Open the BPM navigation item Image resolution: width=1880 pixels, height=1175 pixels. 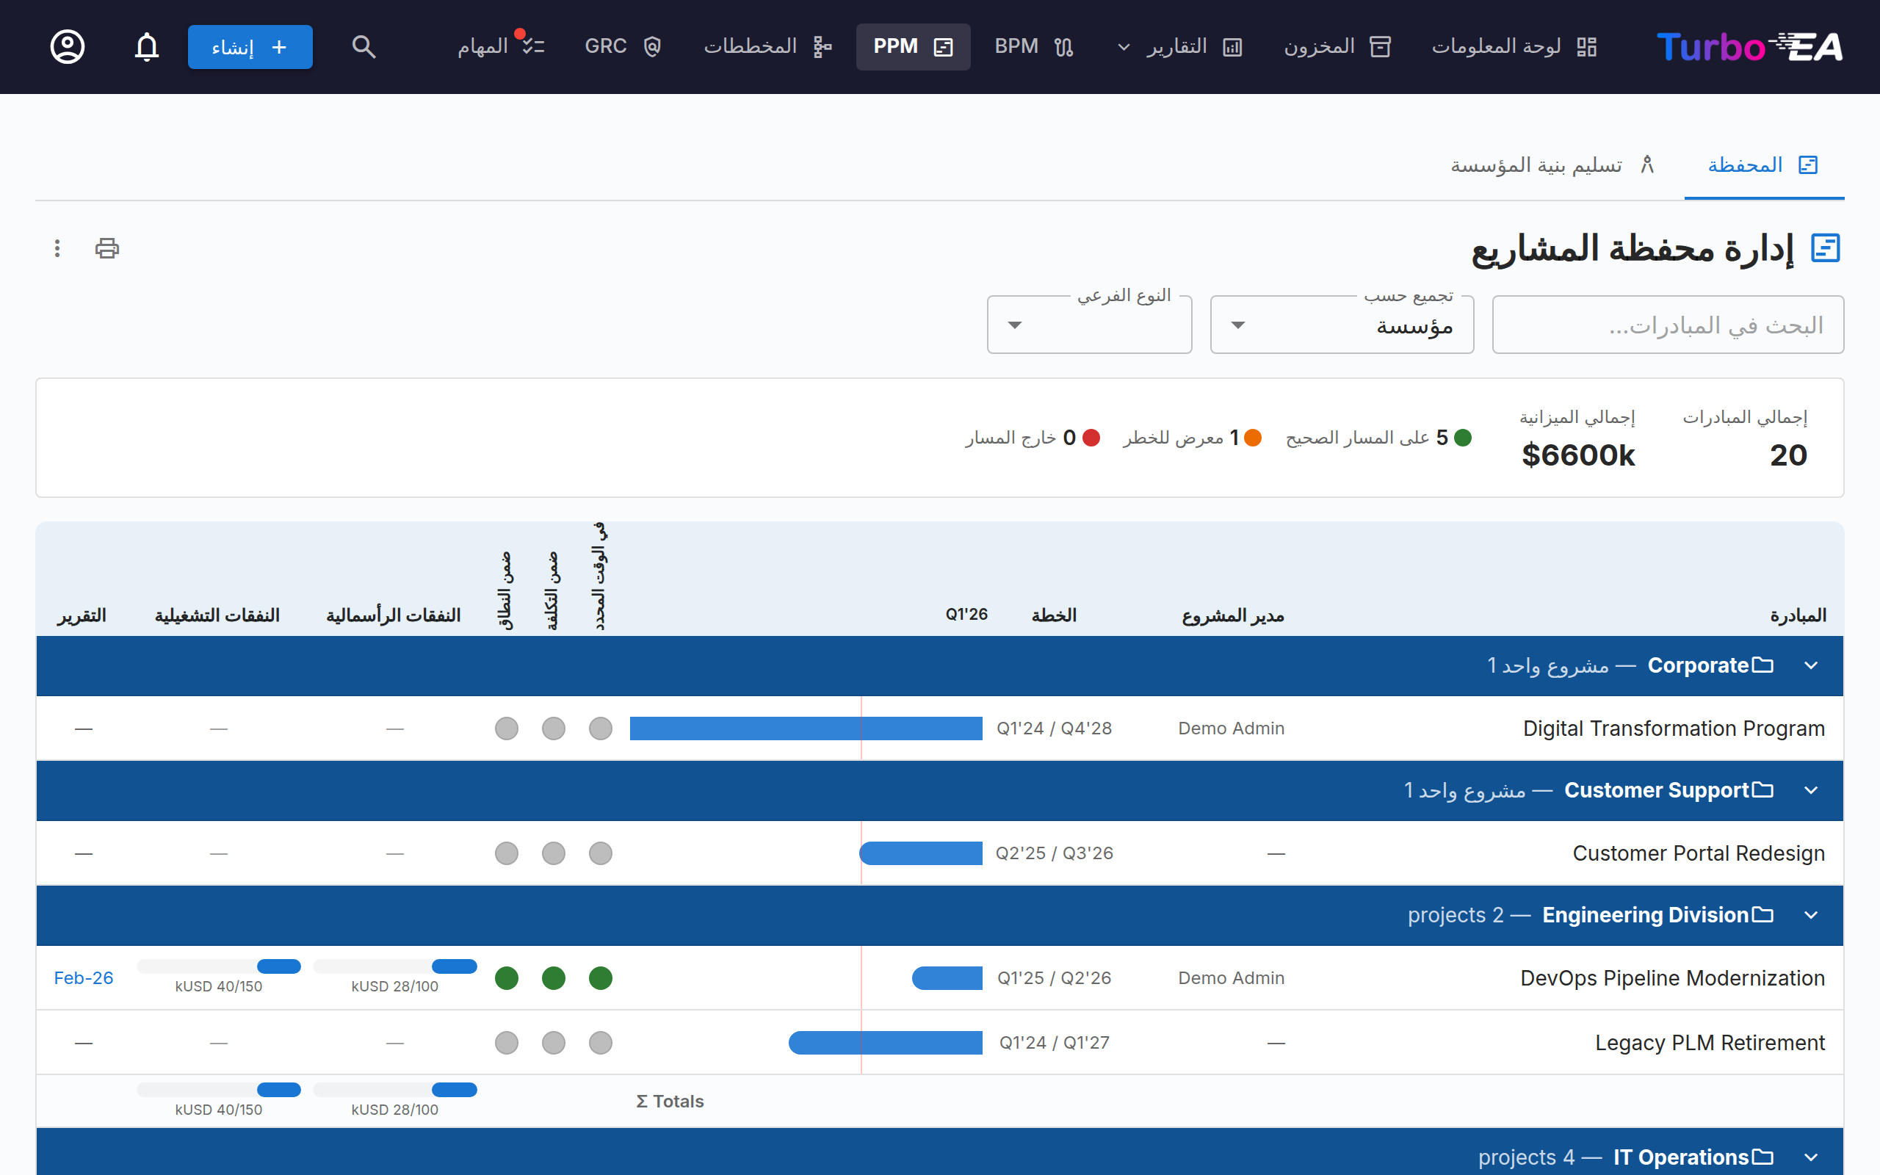coord(1033,46)
